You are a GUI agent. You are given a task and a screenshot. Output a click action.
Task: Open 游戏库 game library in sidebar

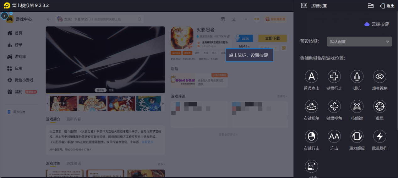click(x=17, y=57)
